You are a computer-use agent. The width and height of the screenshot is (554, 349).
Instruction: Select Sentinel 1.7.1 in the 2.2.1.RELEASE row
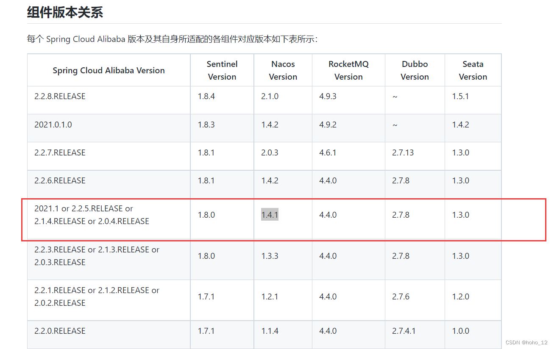click(222, 300)
